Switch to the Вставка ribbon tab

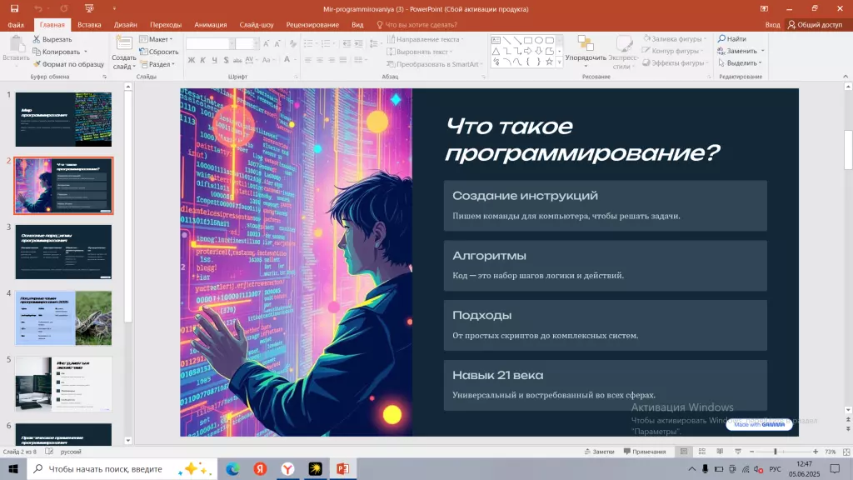[x=89, y=24]
